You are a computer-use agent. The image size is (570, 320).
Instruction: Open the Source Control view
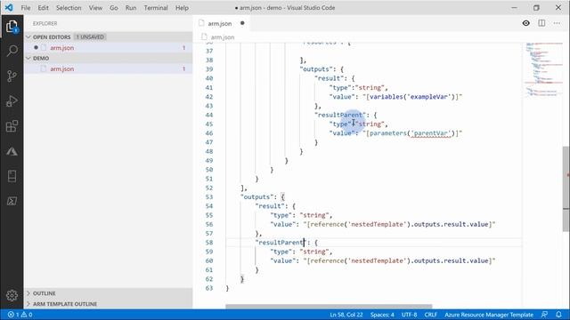pos(12,76)
